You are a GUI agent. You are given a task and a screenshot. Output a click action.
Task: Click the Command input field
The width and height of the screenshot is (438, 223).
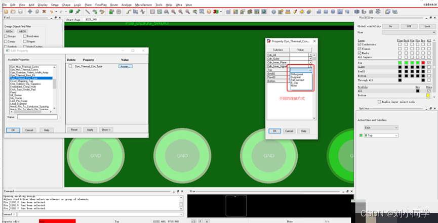coord(100,214)
